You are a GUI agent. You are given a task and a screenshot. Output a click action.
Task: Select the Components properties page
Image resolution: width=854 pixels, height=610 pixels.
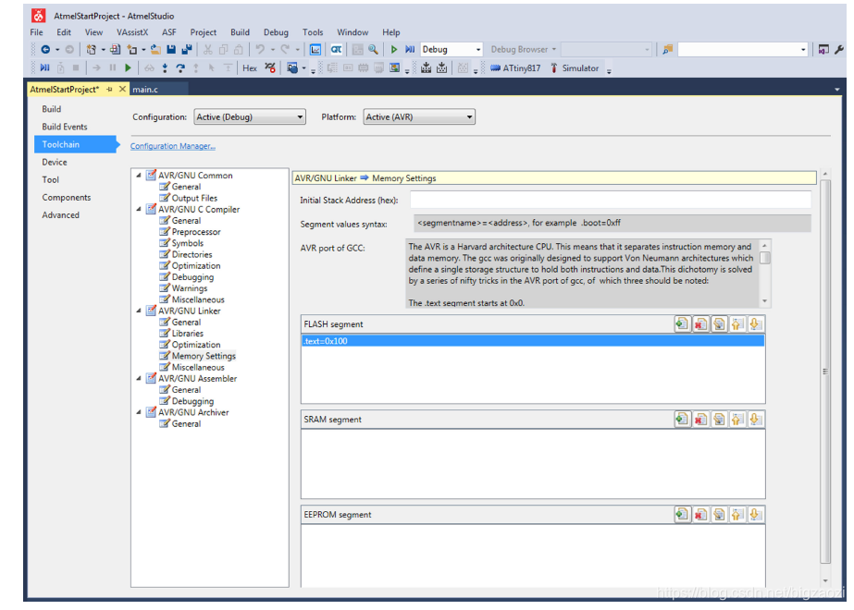pyautogui.click(x=66, y=198)
